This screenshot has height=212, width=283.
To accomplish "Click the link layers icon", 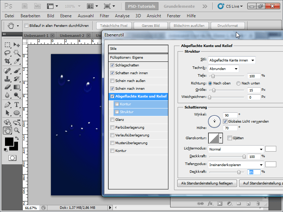I will click(x=200, y=204).
